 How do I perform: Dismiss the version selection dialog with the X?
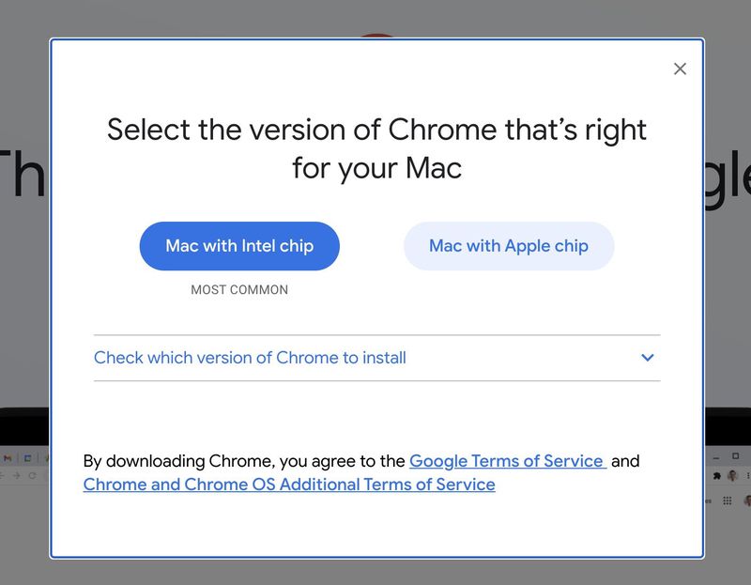pos(680,69)
